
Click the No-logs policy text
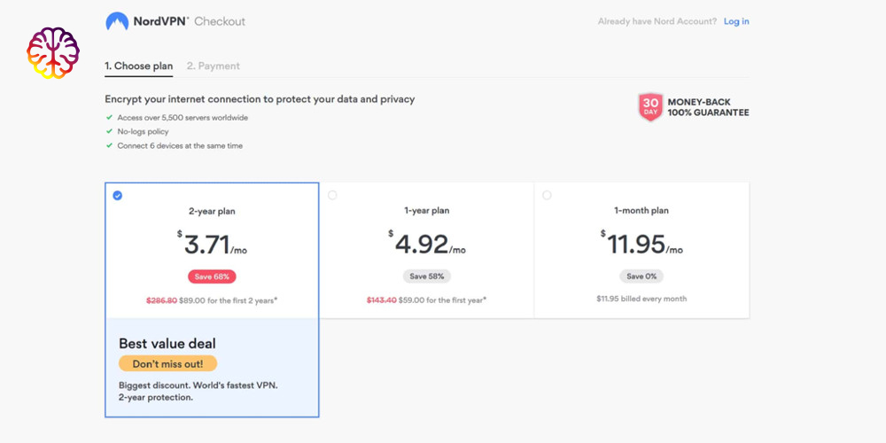143,132
